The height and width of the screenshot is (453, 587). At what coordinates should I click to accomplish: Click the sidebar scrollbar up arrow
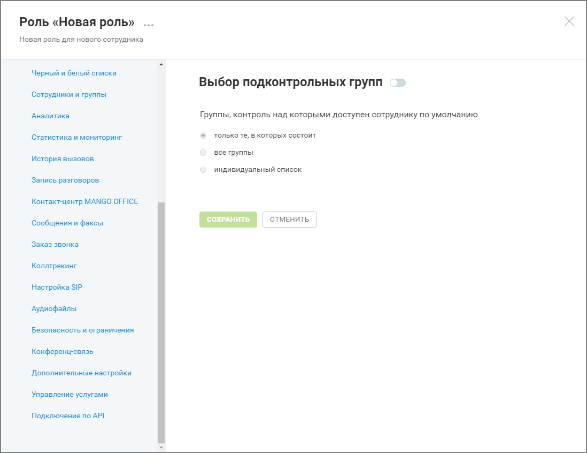[x=161, y=64]
